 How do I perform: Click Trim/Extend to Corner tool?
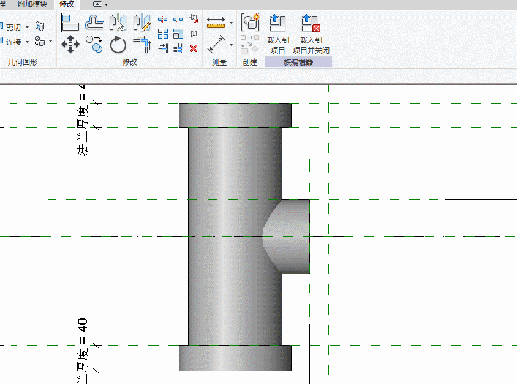tap(142, 44)
